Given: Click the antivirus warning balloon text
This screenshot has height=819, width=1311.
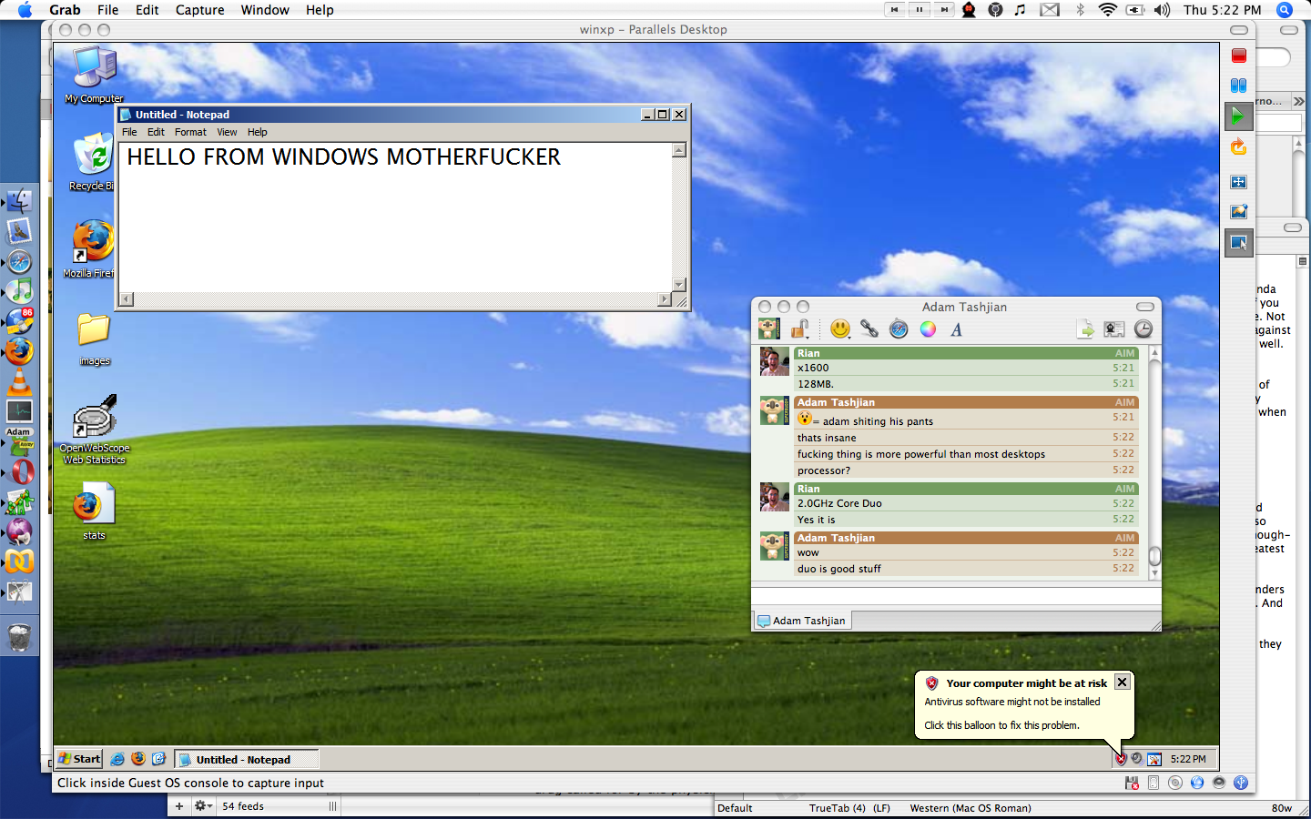Looking at the screenshot, I should coord(1012,702).
